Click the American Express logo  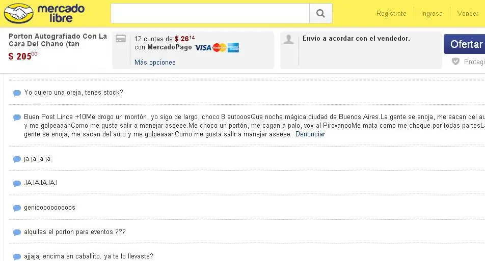point(233,47)
